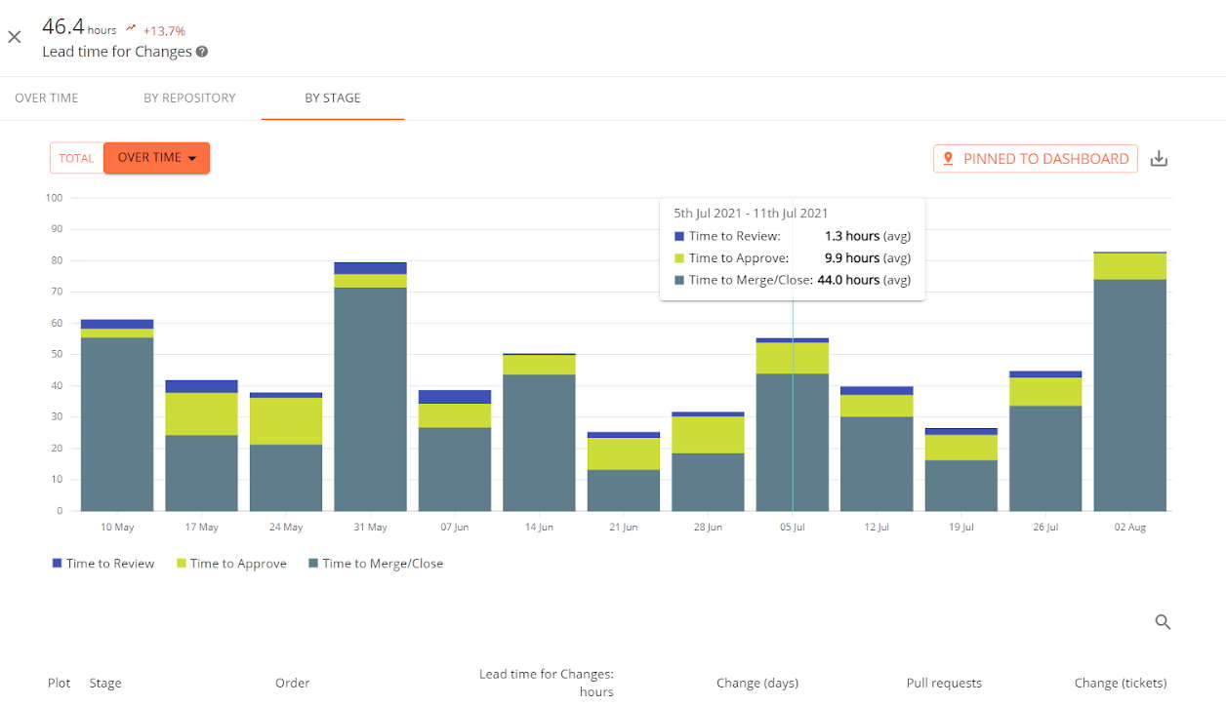
Task: Select the pin icon in Pinned to Dashboard
Action: point(949,157)
